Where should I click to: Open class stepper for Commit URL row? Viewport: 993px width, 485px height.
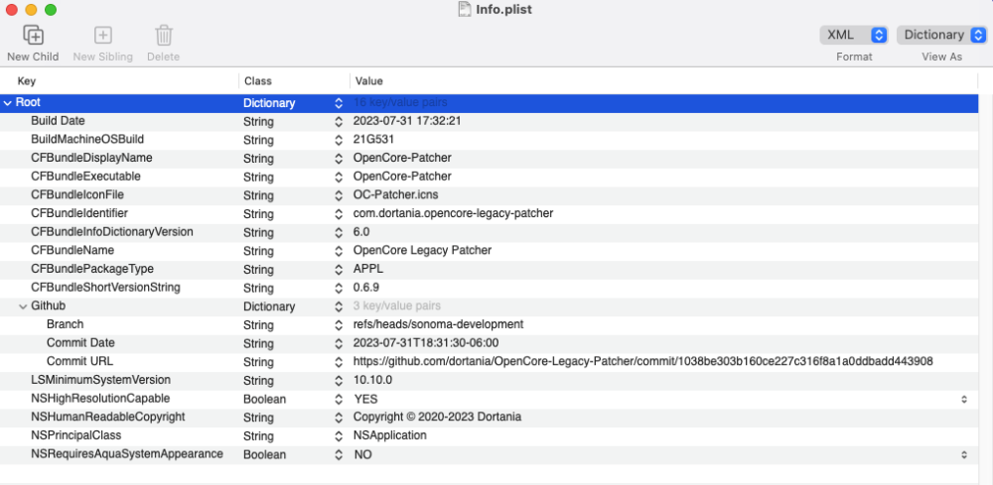[339, 362]
